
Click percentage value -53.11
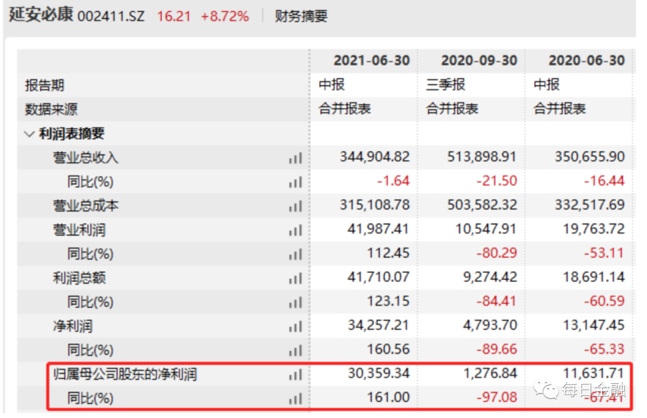tap(604, 253)
